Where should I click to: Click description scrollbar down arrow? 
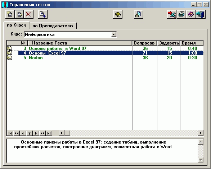(x=201, y=160)
